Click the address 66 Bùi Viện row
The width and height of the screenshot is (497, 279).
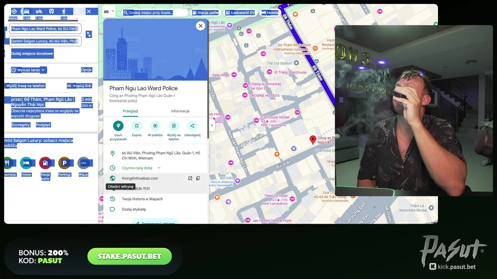(x=155, y=155)
